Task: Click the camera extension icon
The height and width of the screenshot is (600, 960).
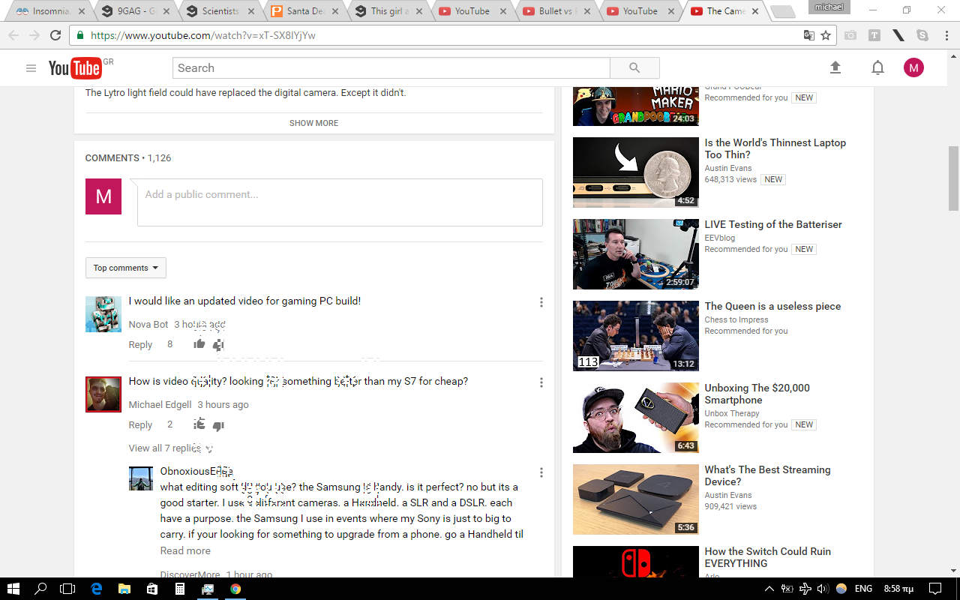Action: click(x=850, y=35)
